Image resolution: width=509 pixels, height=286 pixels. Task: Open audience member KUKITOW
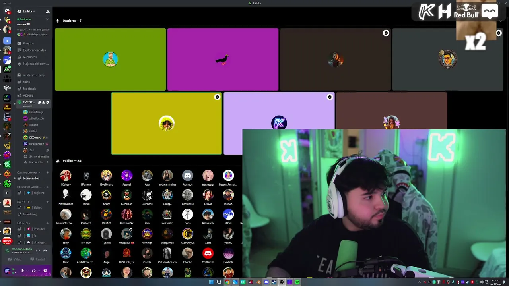coord(126,197)
